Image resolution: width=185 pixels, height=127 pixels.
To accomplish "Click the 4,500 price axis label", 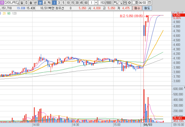I will click(x=177, y=40).
